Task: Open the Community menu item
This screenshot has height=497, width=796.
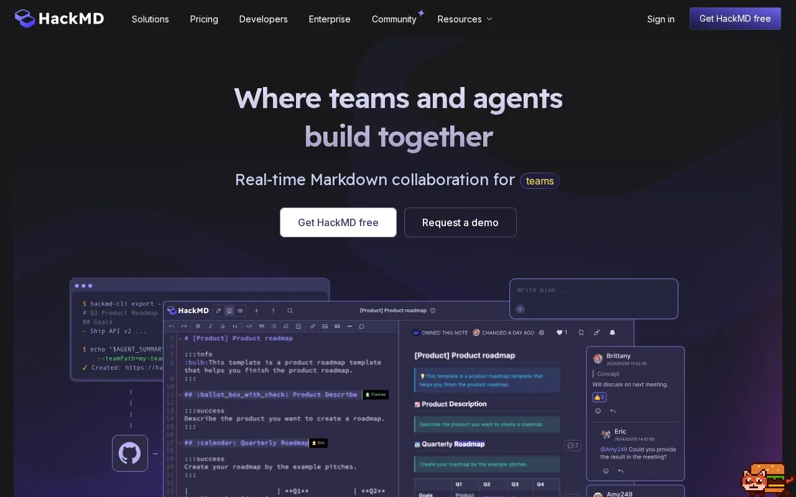Action: click(x=394, y=19)
